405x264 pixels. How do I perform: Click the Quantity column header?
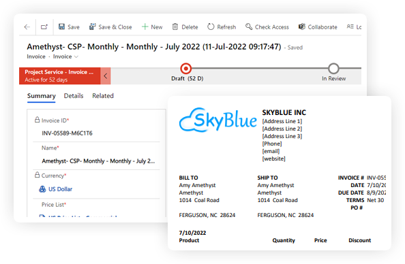284,240
